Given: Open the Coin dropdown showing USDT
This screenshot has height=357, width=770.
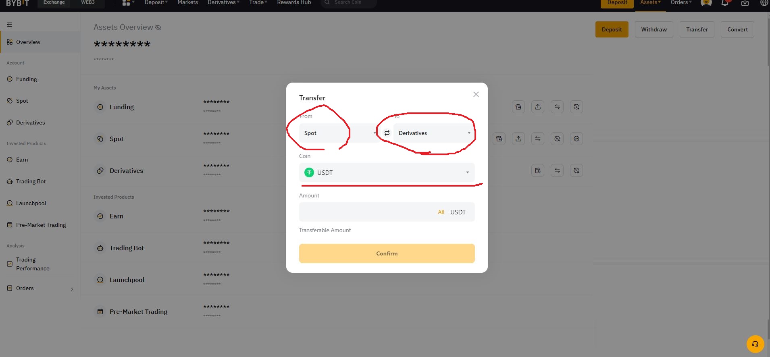Looking at the screenshot, I should [x=387, y=172].
